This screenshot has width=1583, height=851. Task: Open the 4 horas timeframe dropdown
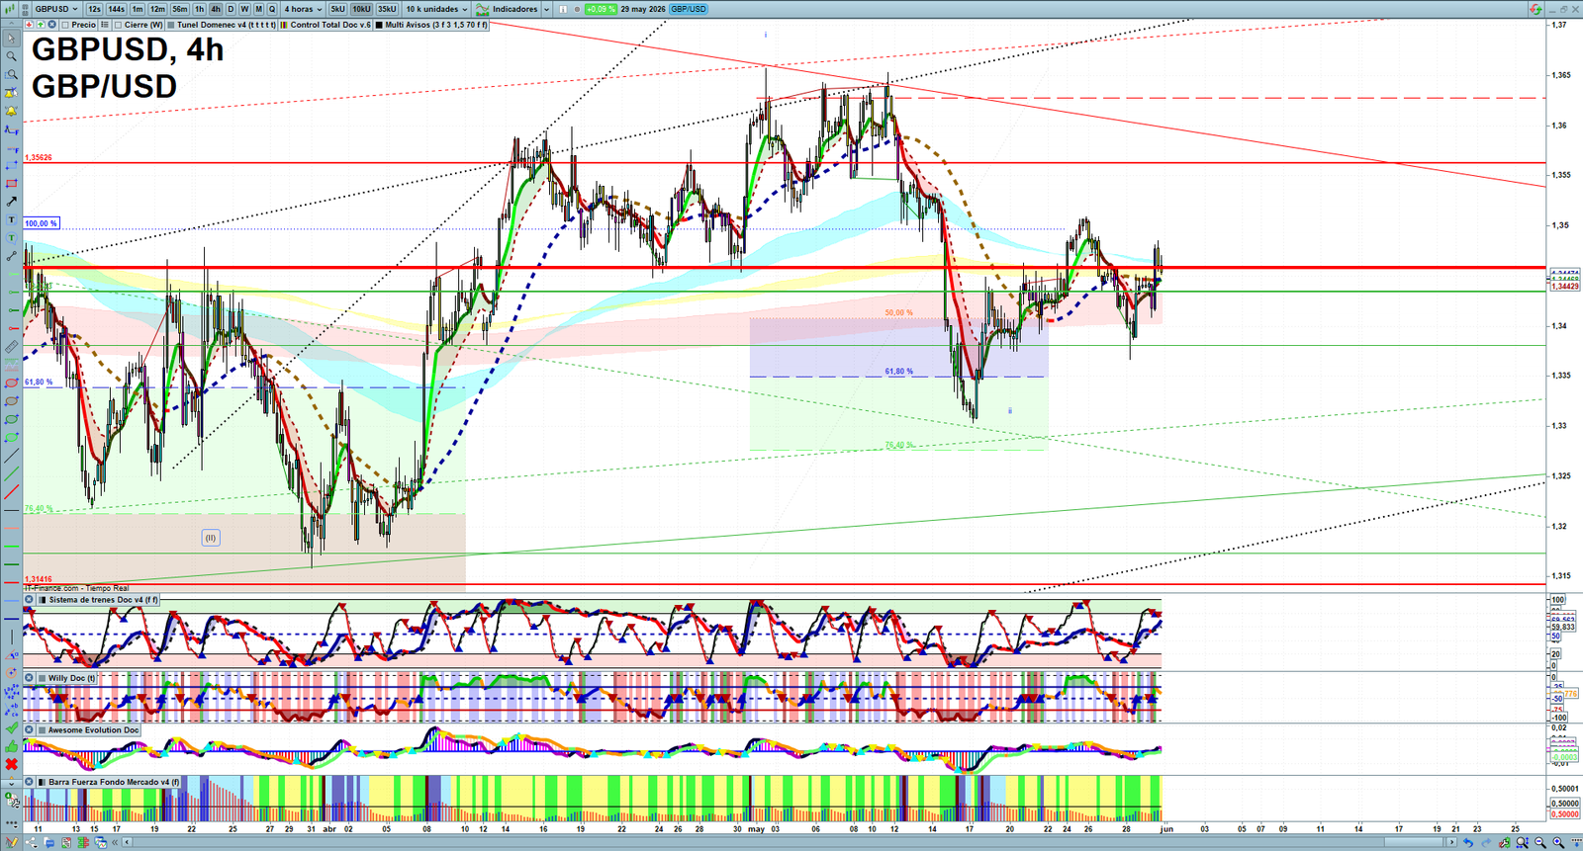(x=303, y=9)
